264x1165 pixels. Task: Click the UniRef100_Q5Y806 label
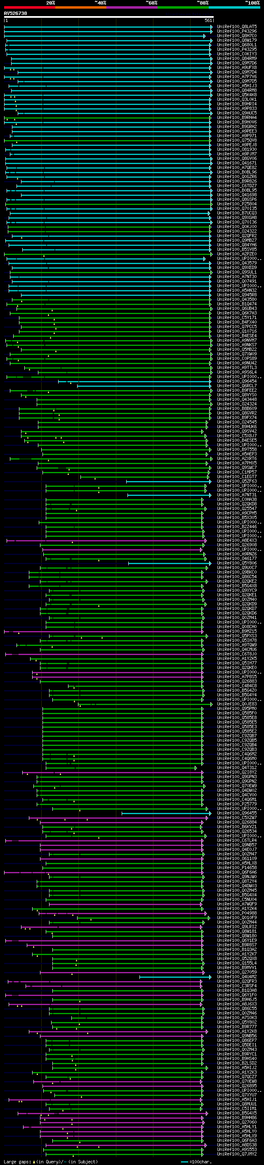237,563
